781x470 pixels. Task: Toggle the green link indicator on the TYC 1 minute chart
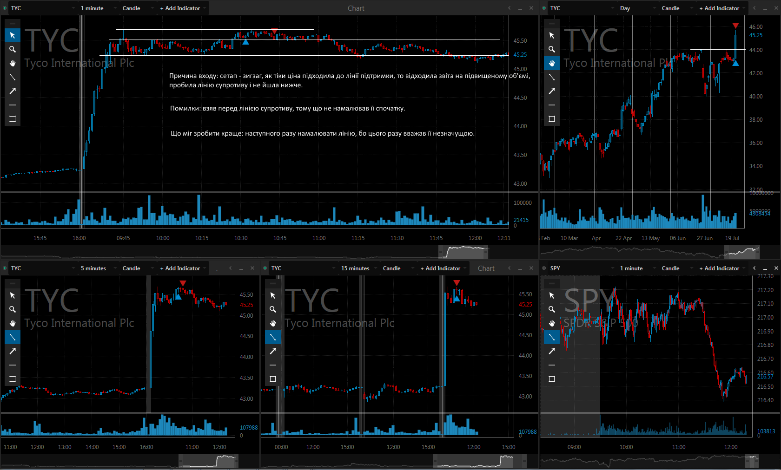click(5, 8)
